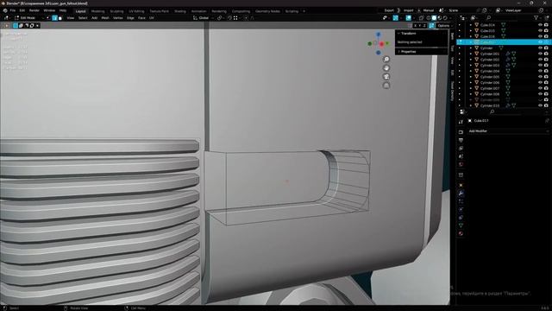The image size is (552, 311).
Task: Switch to the Shading workspace tab
Action: (x=180, y=11)
